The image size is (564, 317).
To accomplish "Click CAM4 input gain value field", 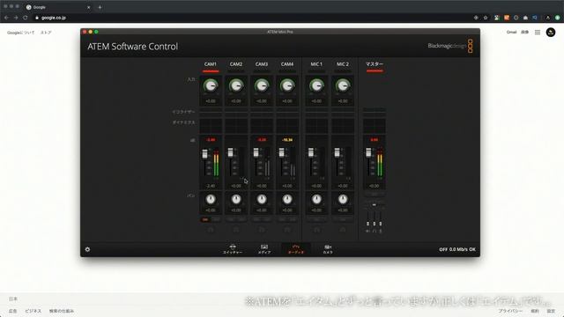I will (287, 101).
